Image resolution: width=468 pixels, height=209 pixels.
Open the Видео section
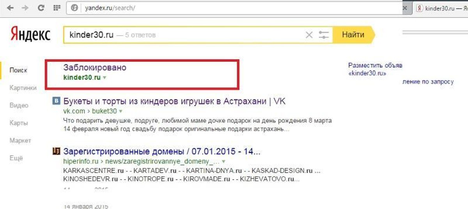(x=19, y=105)
